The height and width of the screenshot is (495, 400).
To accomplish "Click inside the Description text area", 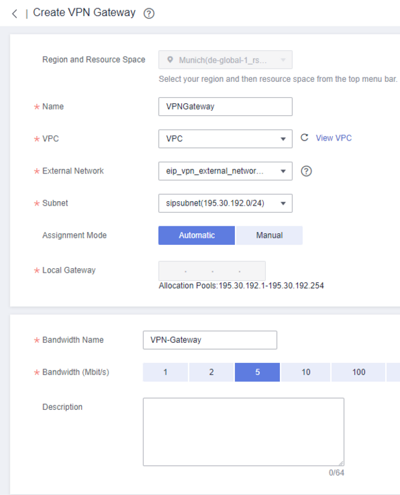I will [x=243, y=431].
